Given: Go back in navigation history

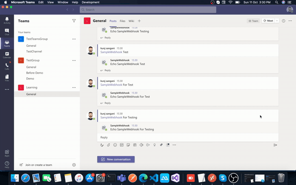Looking at the screenshot, I should [68, 10].
